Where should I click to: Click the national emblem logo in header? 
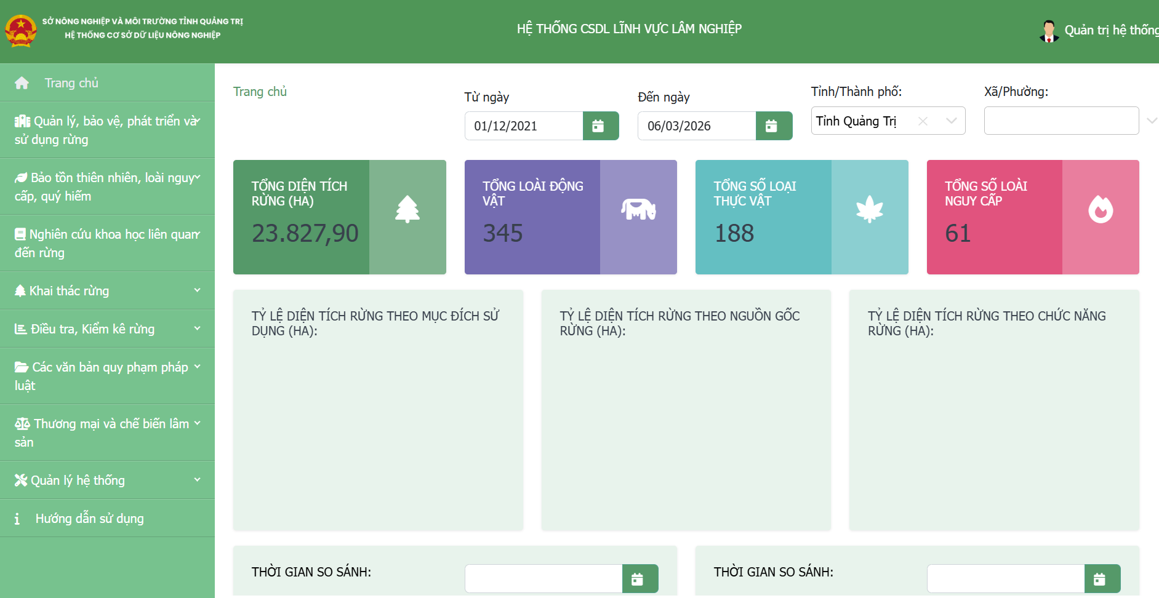coord(21,30)
